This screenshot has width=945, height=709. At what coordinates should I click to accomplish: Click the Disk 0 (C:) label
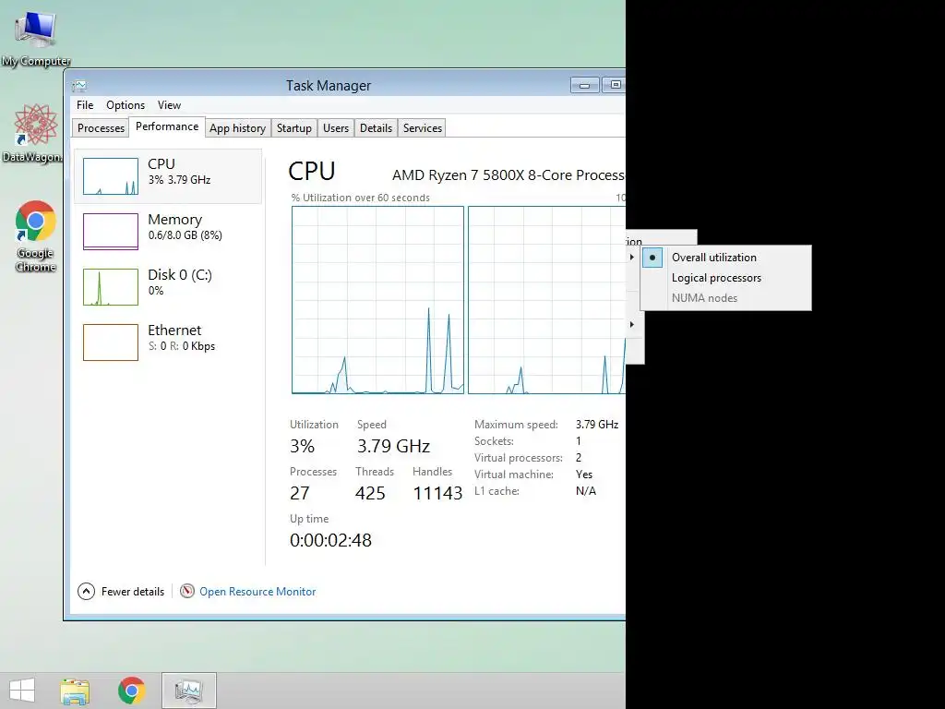[x=180, y=275]
